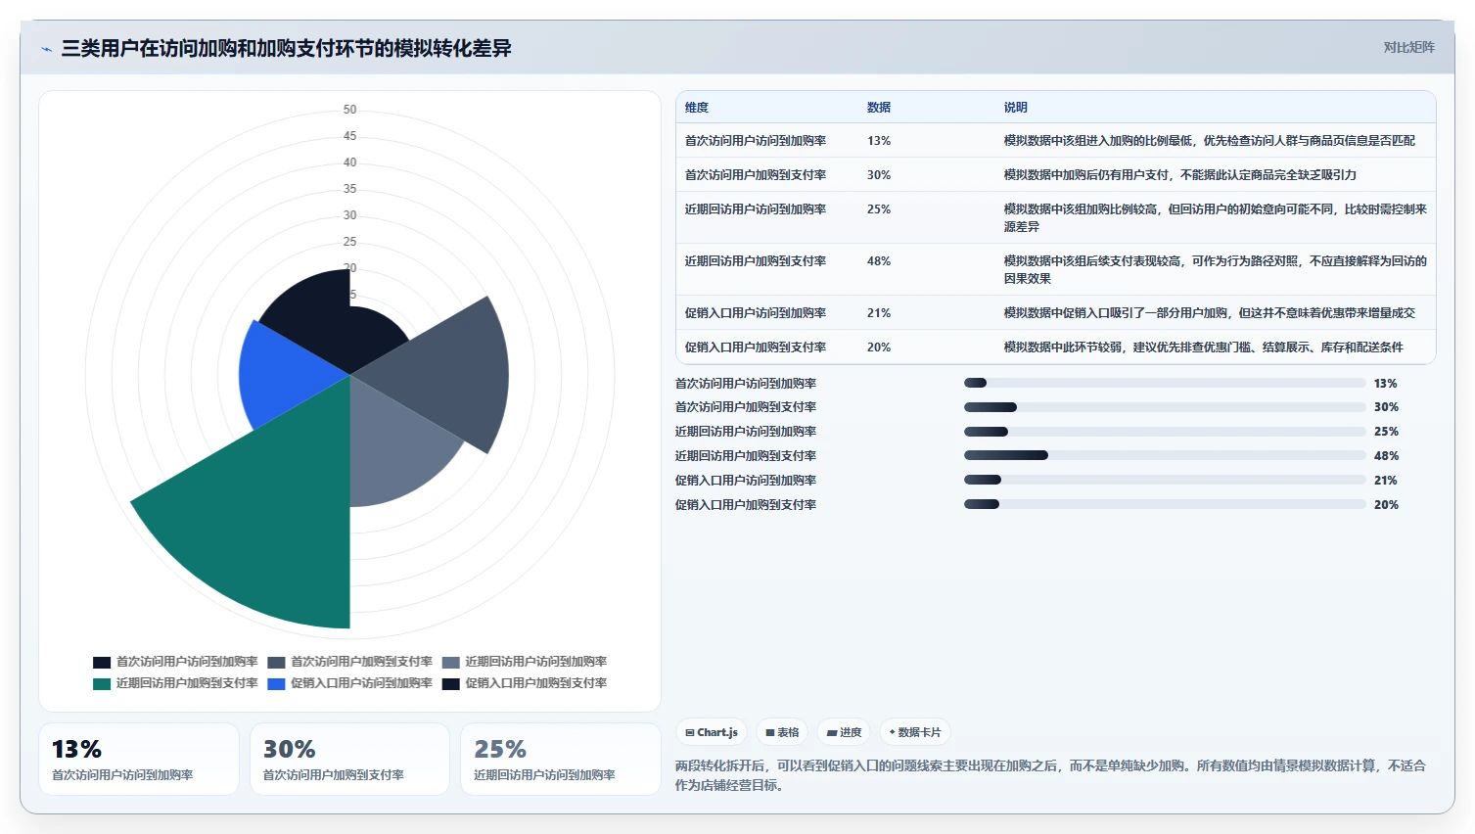
Task: Click the 20% label beside the progress bars
Action: [1386, 505]
